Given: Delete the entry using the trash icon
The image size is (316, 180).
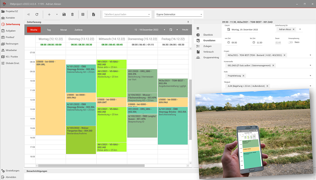Looking at the screenshot, I should point(72,14).
